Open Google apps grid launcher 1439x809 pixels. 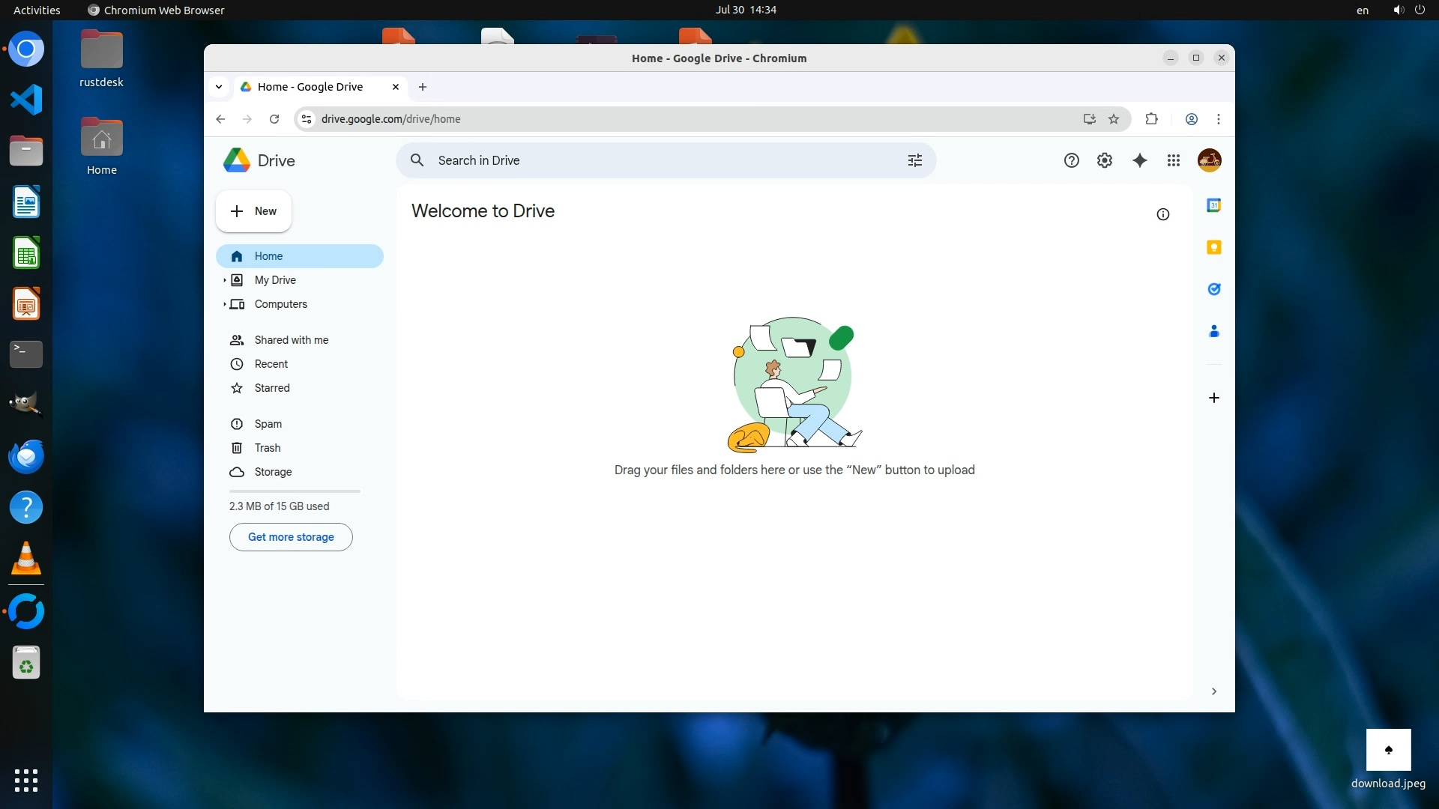pyautogui.click(x=1174, y=160)
